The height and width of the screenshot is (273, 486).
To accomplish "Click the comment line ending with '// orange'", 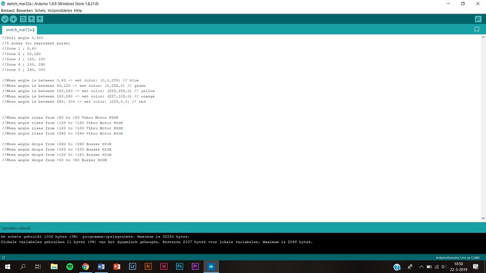I will tap(78, 96).
